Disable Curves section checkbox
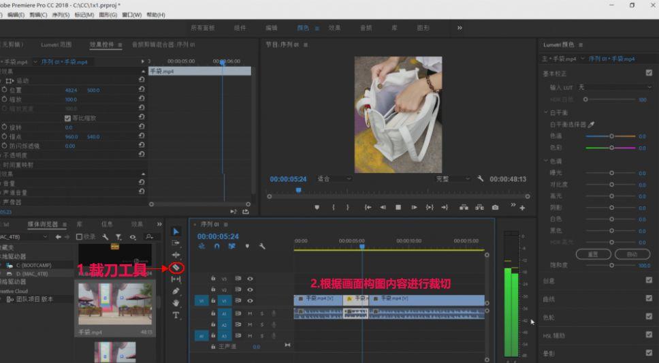The width and height of the screenshot is (659, 363). pos(649,298)
